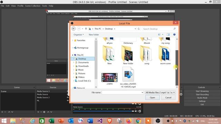Go up one folder level
The height and width of the screenshot is (124, 221).
[x=86, y=29]
